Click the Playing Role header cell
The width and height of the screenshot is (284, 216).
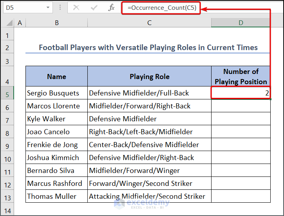149,77
